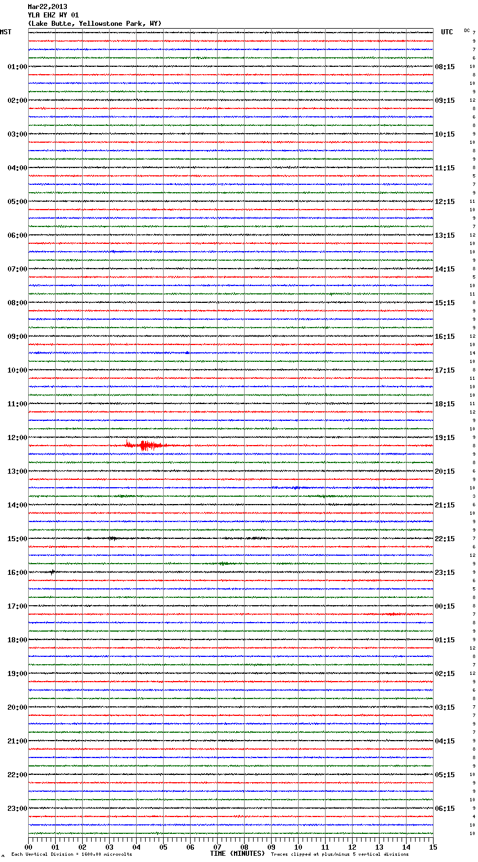Click the 13:15 UTC label
The height and width of the screenshot is (862, 478).
445,235
